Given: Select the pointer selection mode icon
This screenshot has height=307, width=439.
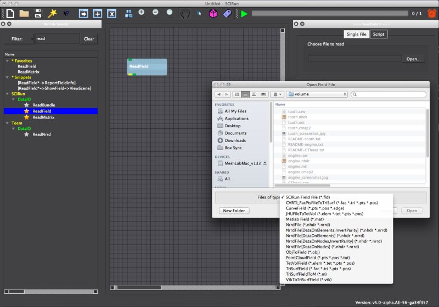Looking at the screenshot, I should 199,13.
